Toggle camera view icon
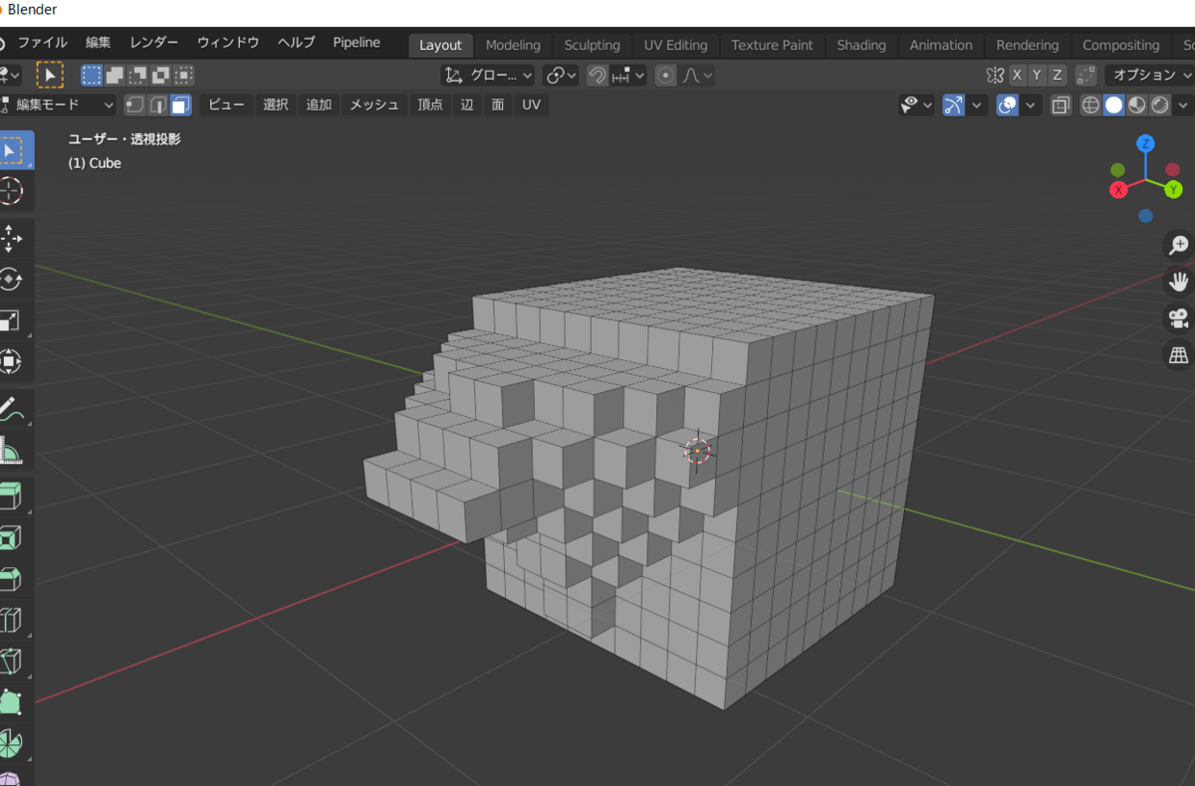Image resolution: width=1195 pixels, height=786 pixels. click(x=1179, y=318)
